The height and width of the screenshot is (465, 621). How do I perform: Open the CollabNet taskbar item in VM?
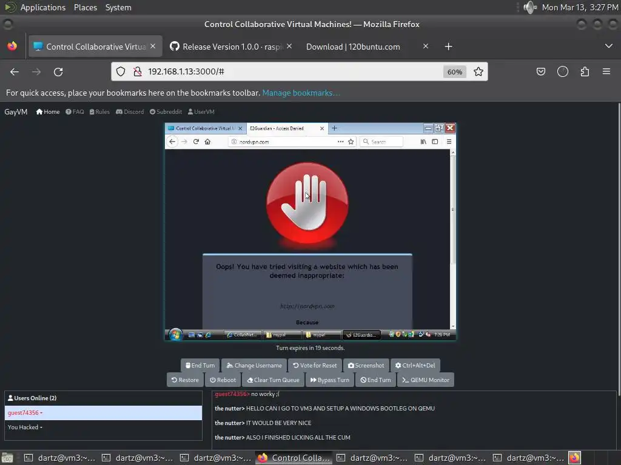pos(243,335)
